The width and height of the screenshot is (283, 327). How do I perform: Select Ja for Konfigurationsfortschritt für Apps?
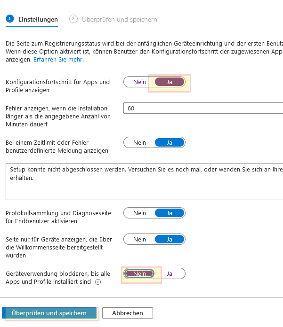coord(170,82)
